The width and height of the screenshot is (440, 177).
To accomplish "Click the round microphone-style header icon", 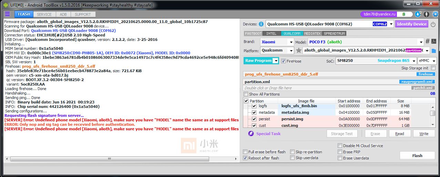I will coord(427,14).
